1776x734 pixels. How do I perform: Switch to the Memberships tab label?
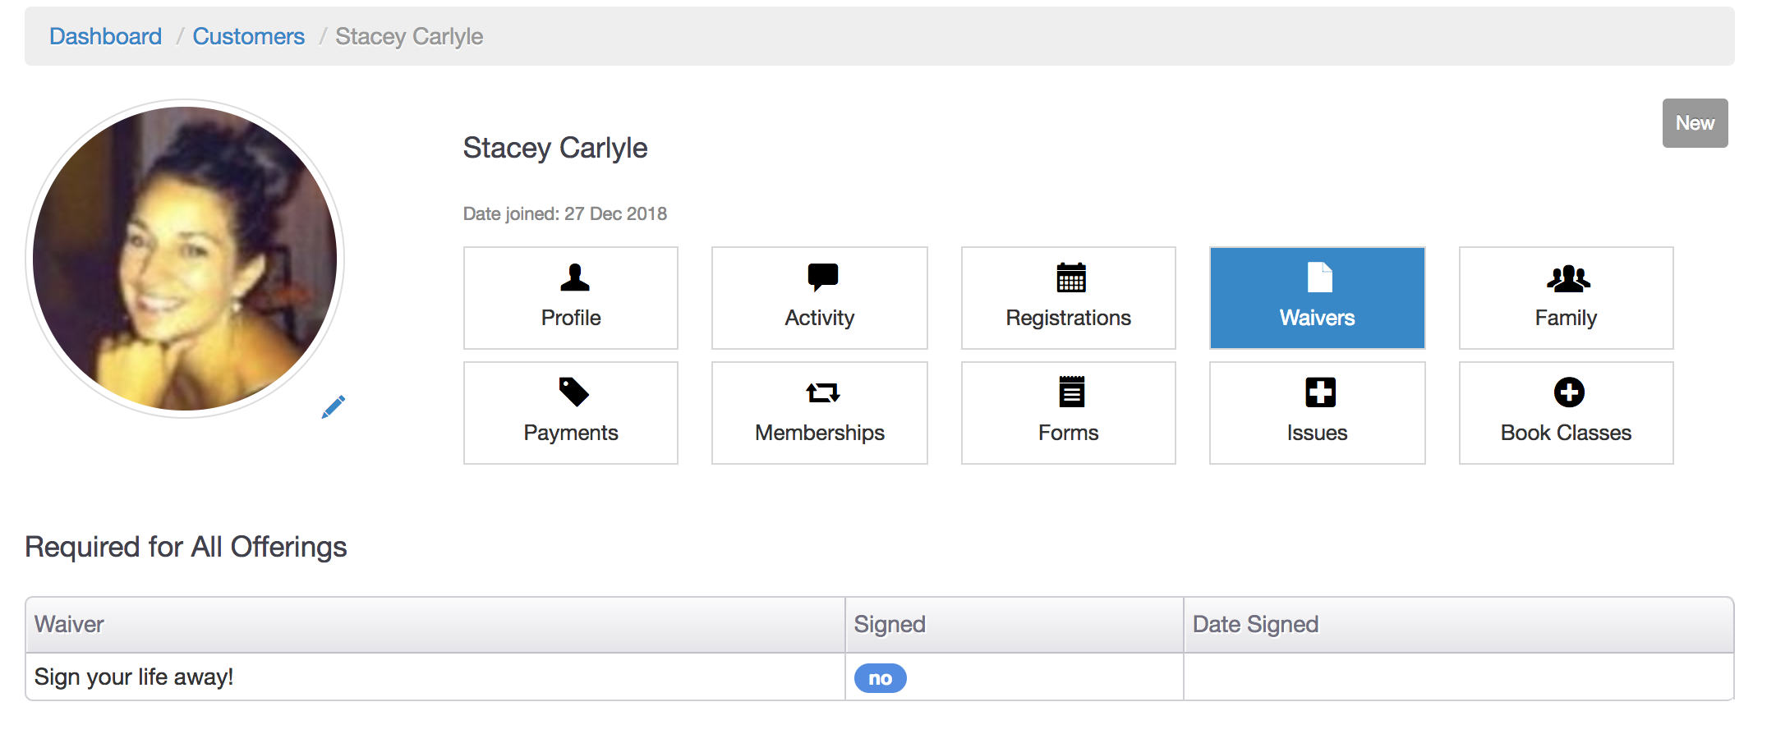[819, 433]
